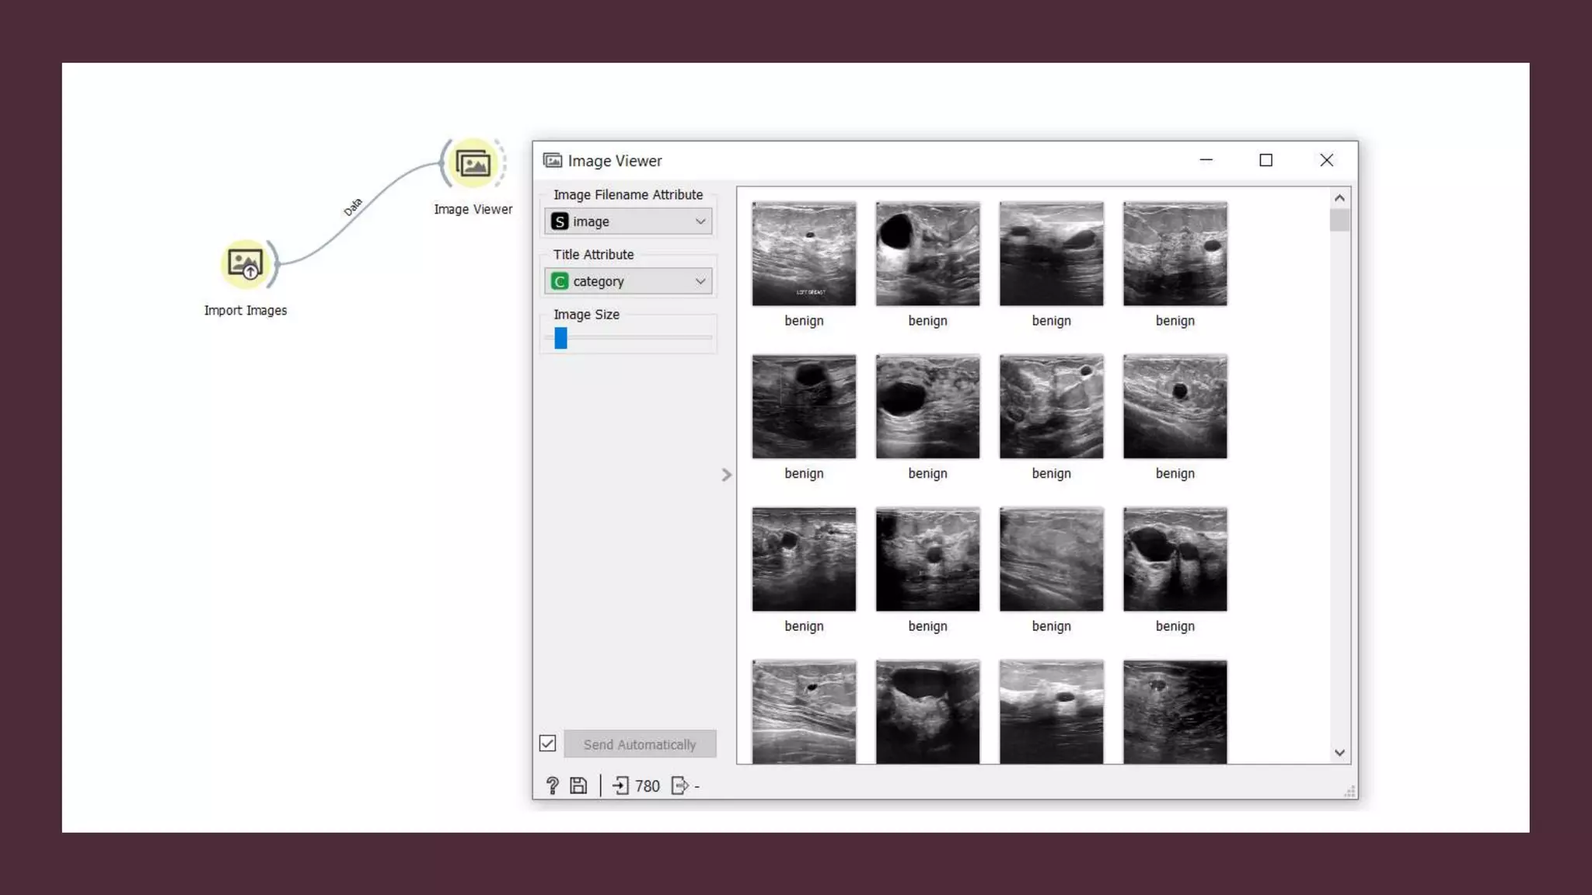
Task: Collapse the control panel using splitter arrow
Action: [726, 475]
